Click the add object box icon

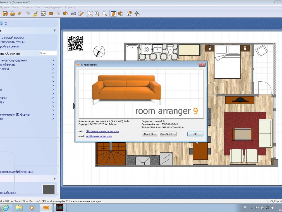(x=66, y=14)
